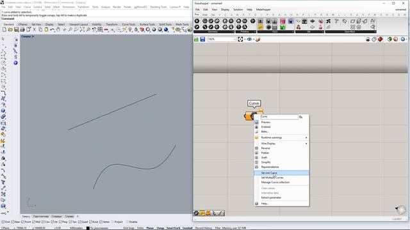410x230 pixels.
Task: Click the Print icon in Rhino toolbar
Action: [22, 30]
